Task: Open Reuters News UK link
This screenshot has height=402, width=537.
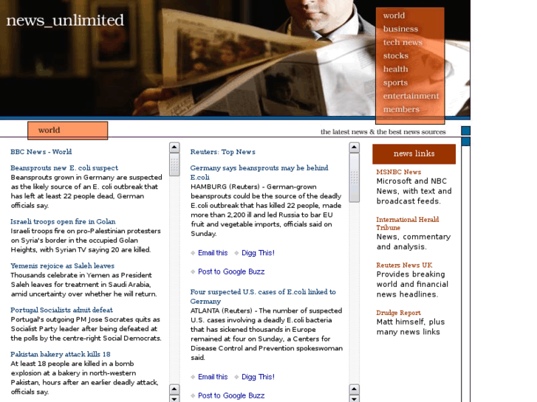Action: pyautogui.click(x=404, y=265)
